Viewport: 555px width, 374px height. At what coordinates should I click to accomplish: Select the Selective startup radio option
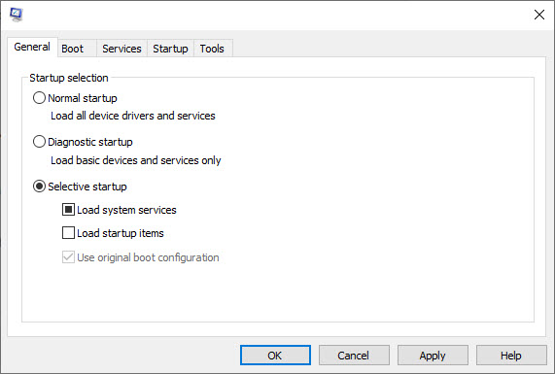(x=39, y=187)
